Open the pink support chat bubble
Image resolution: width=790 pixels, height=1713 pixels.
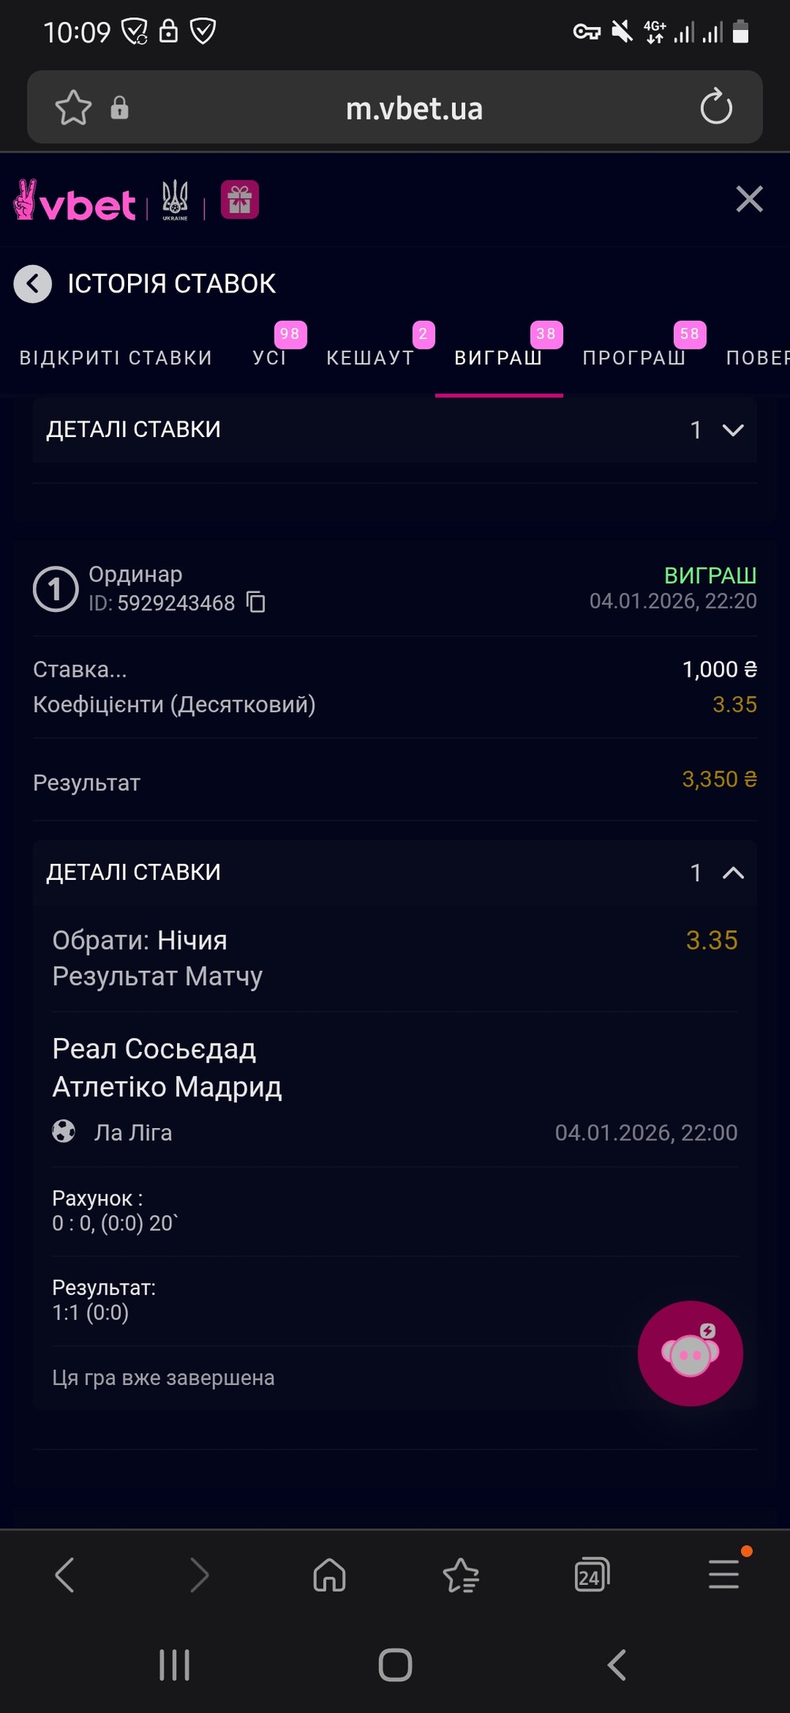(x=690, y=1353)
